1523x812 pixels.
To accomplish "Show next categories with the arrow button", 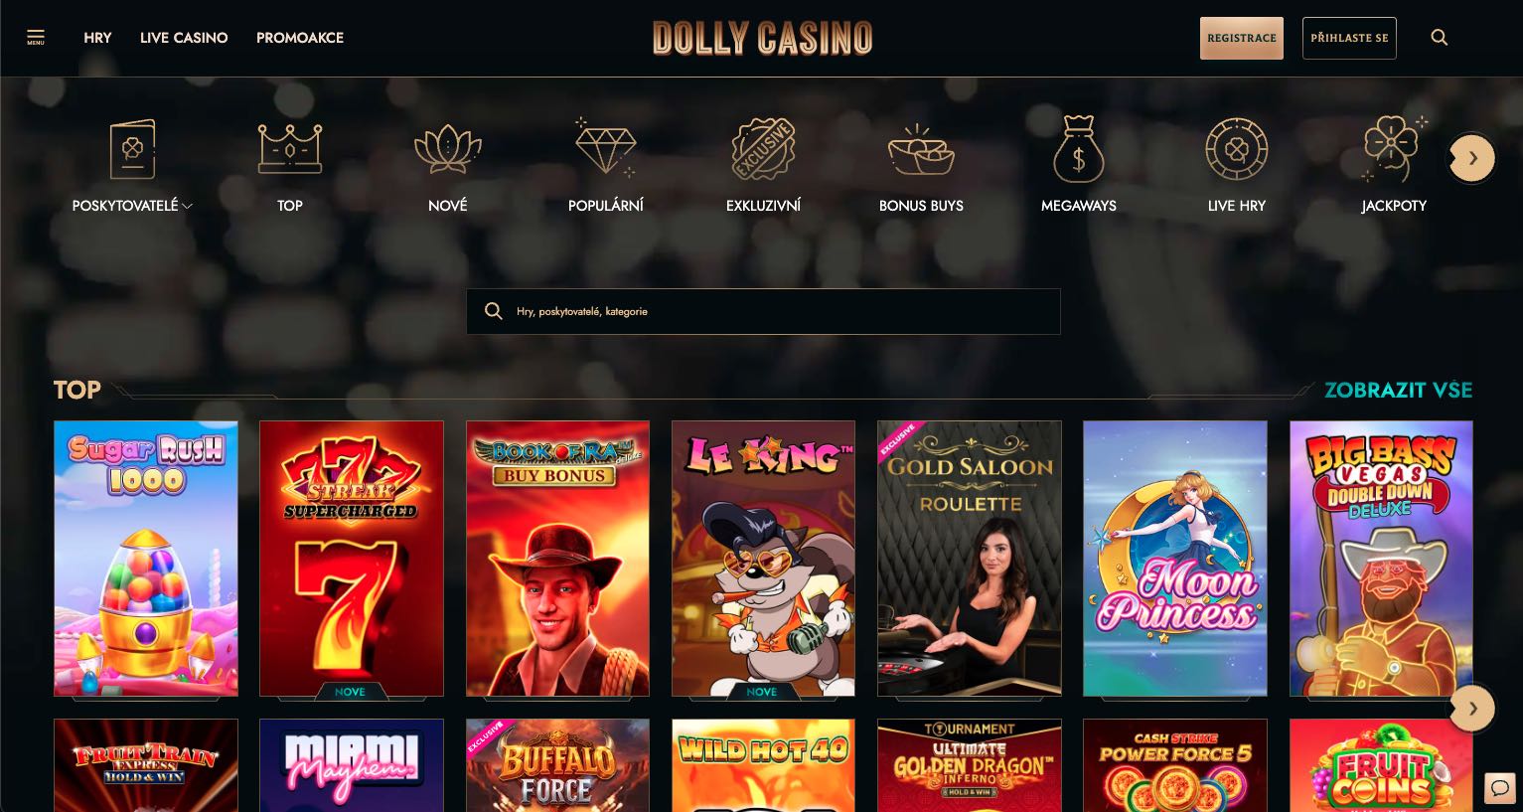I will [1472, 158].
